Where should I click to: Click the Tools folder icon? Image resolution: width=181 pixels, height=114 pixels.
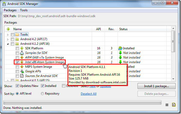[x=17, y=35]
